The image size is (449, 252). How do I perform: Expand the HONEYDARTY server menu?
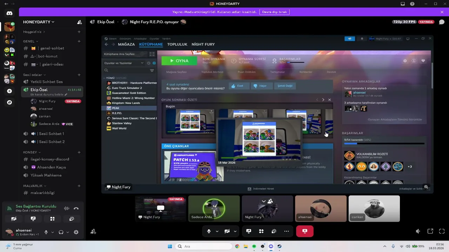[39, 22]
